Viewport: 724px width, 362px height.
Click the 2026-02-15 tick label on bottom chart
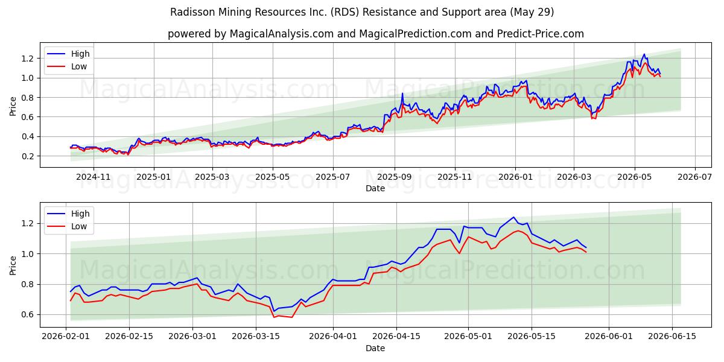tap(130, 337)
